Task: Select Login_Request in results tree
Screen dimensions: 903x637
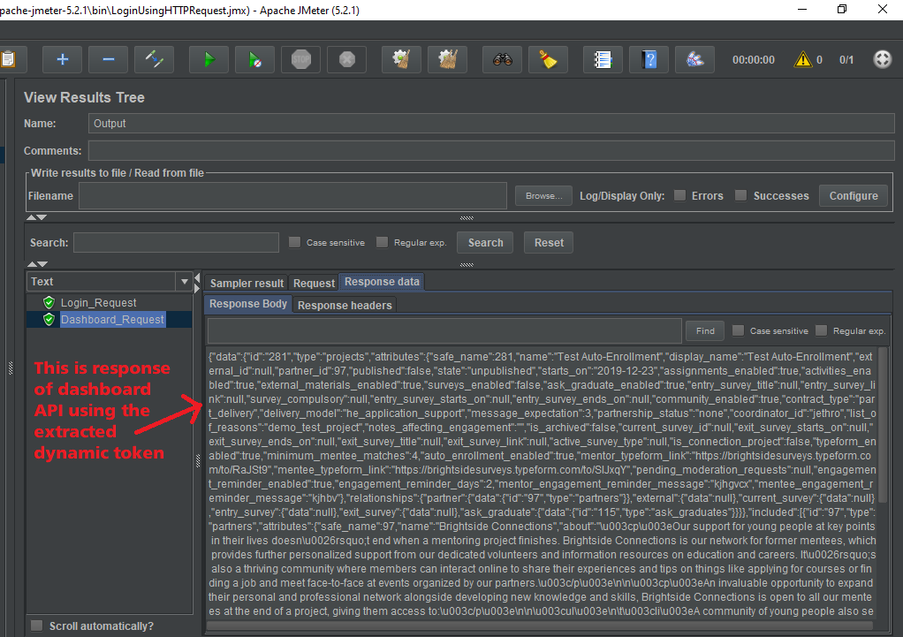Action: [x=98, y=303]
